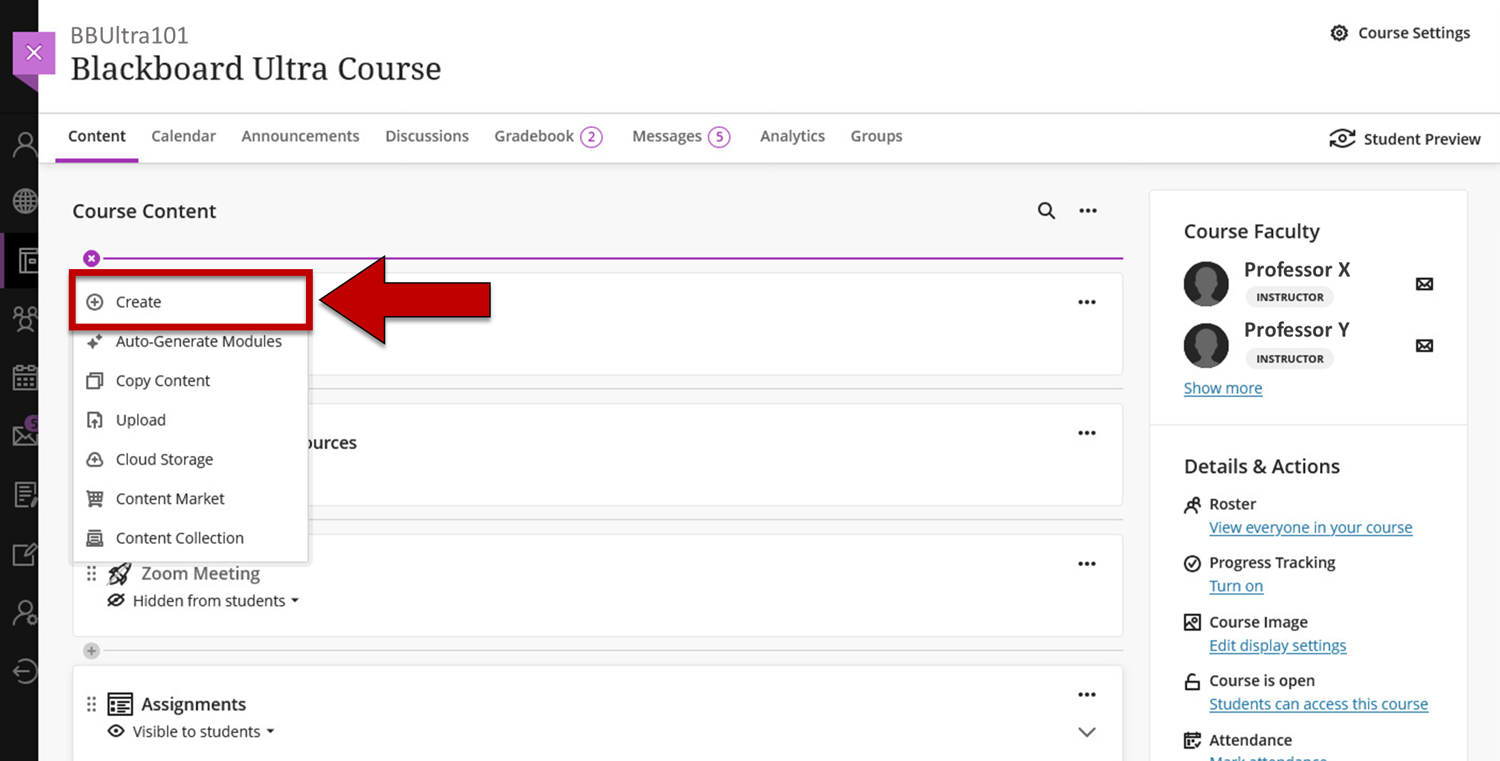This screenshot has height=761, width=1500.
Task: Open the Messages envelope icon in sidebar
Action: pos(25,434)
